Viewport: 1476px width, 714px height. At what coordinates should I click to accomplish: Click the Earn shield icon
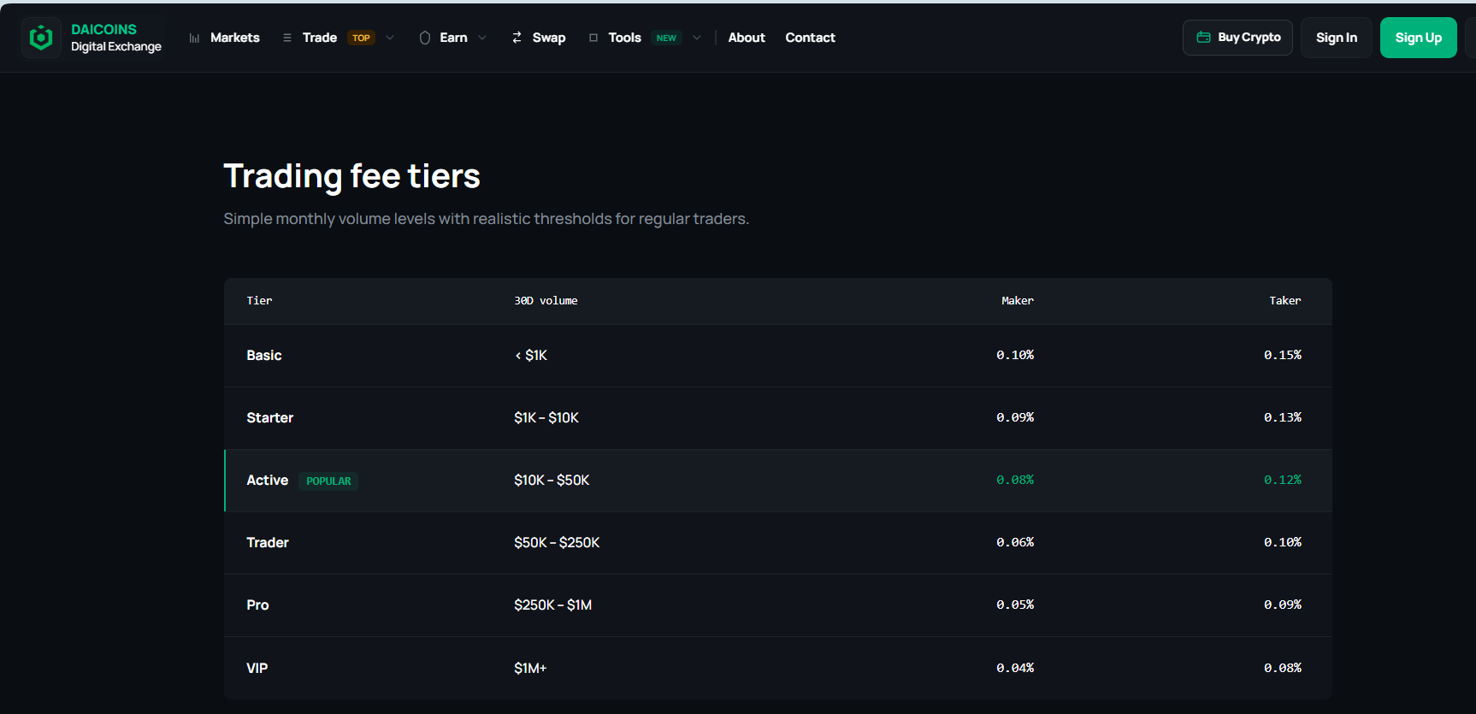tap(425, 38)
